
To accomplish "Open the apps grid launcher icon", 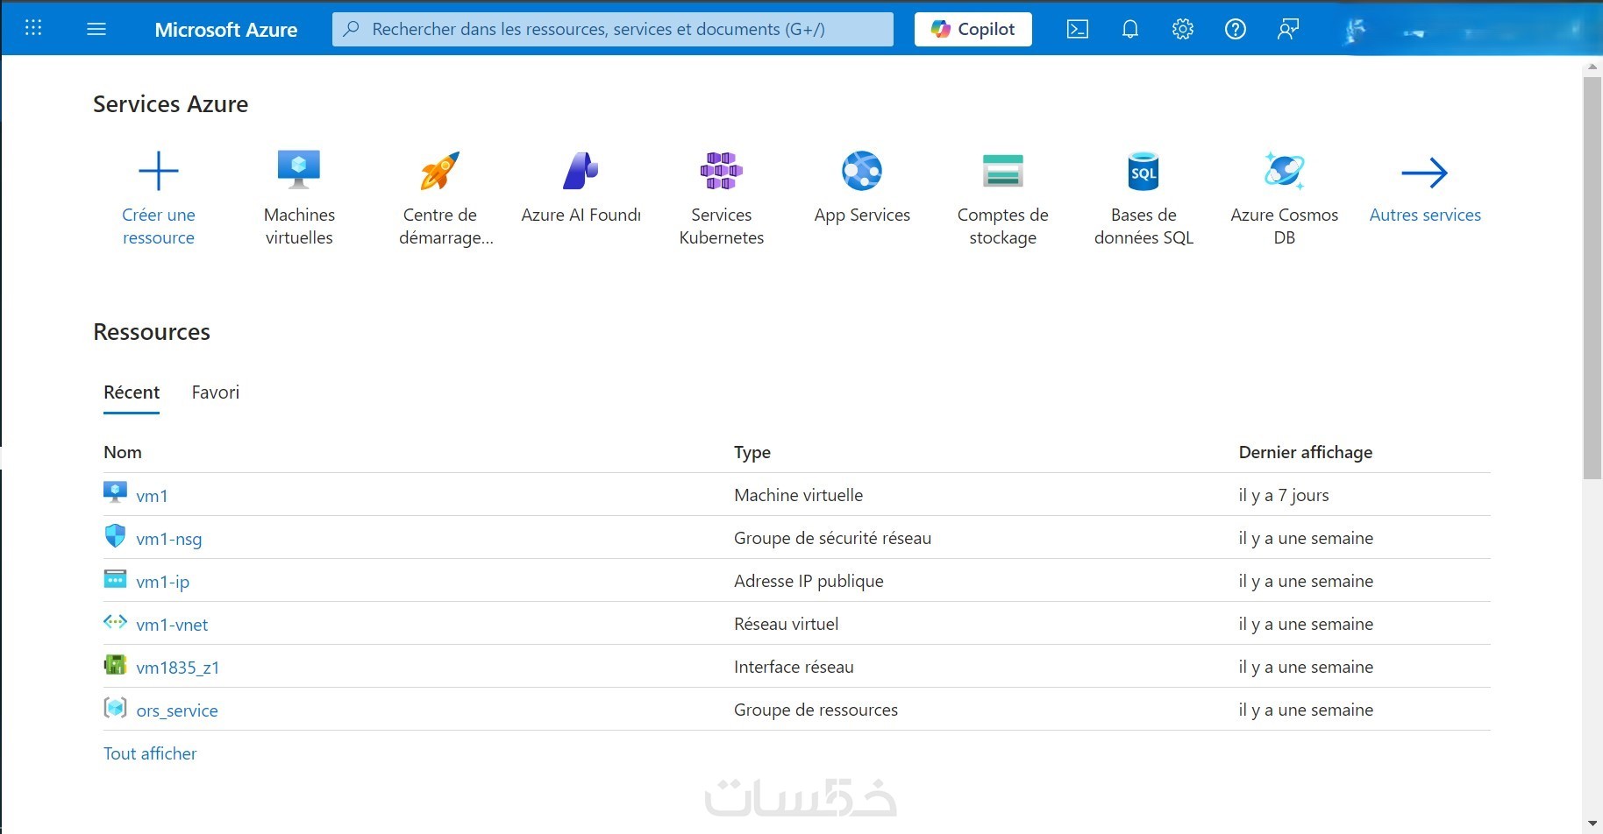I will point(33,28).
